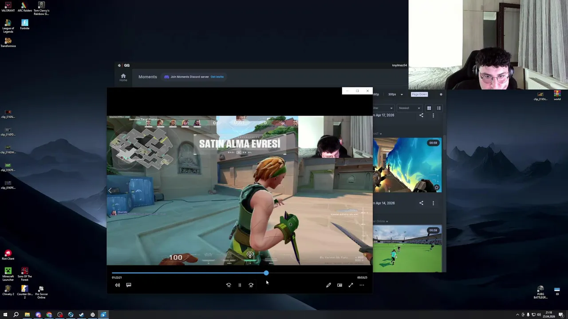The width and height of the screenshot is (568, 319).
Task: Open more options for Apr 17 clip
Action: [433, 115]
